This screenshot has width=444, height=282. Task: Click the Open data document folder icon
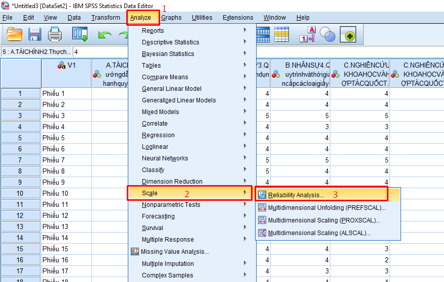click(15, 34)
